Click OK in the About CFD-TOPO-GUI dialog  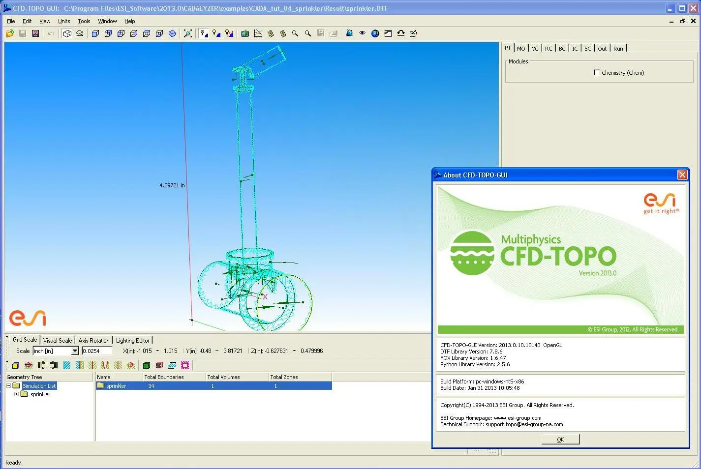point(560,439)
